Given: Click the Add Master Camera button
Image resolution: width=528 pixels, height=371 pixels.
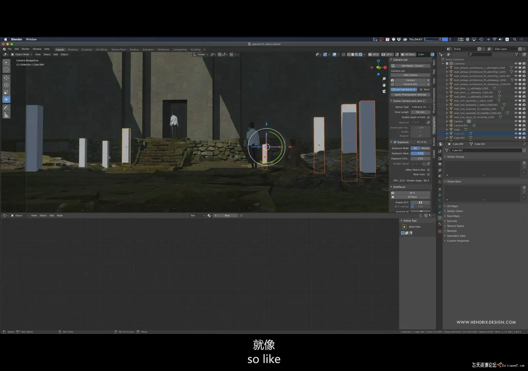Looking at the screenshot, I should (412, 66).
